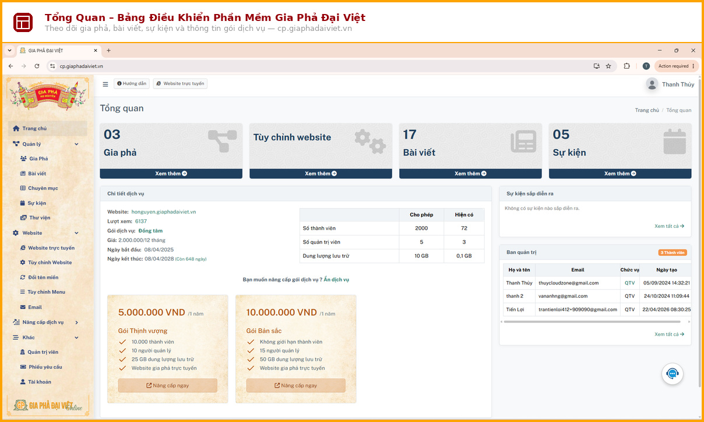The width and height of the screenshot is (704, 422).
Task: Select the GIA PHẢ ĐẠI VIỆT browser tab
Action: 58,51
